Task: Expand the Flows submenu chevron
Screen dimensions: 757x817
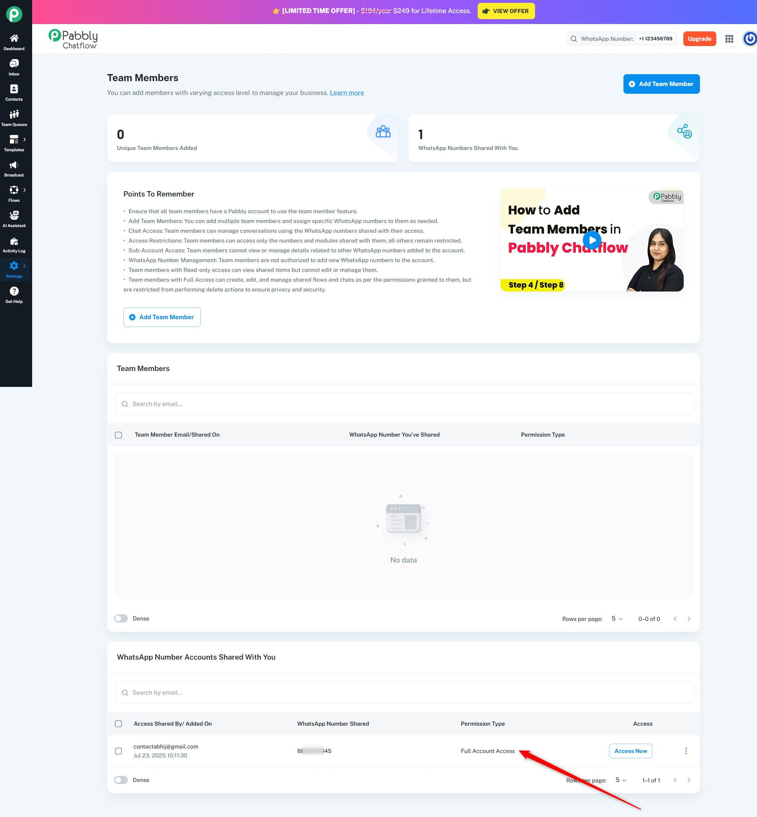Action: pyautogui.click(x=24, y=190)
